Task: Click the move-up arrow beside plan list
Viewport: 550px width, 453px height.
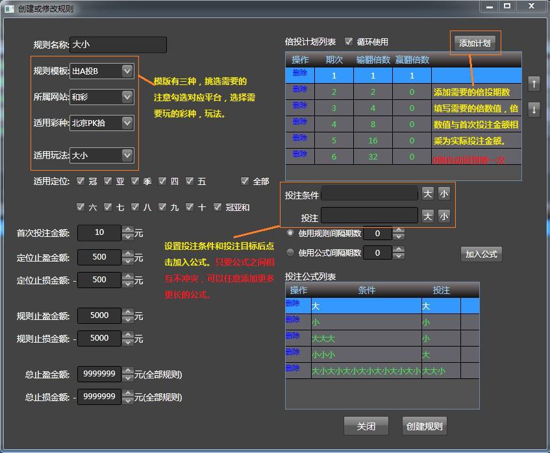Action: point(534,84)
